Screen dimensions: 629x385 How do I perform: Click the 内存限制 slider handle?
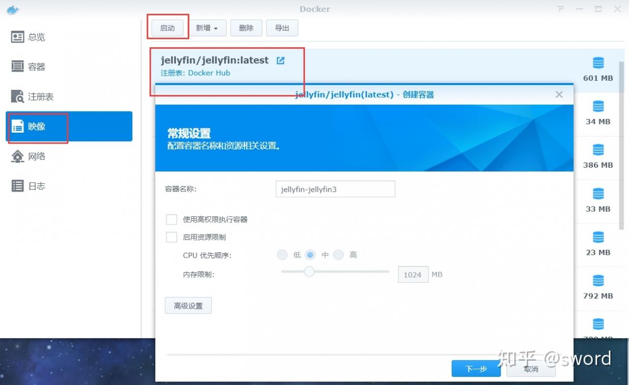[x=309, y=271]
